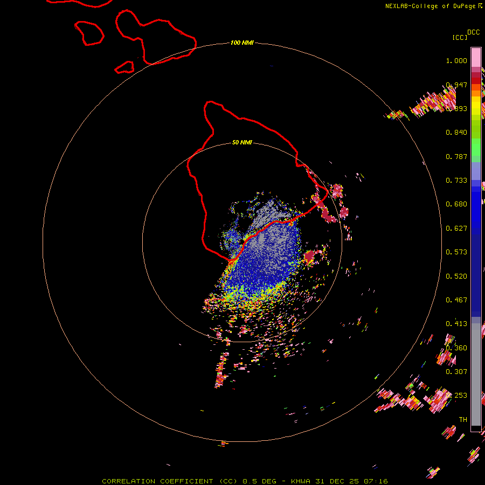
Task: Click the TH threshold label
Action: 463,420
